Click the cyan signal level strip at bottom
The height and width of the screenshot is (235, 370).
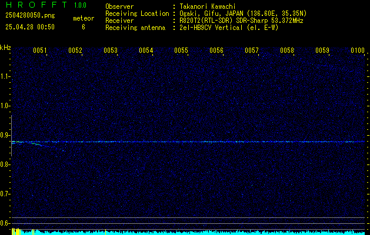tap(188, 233)
